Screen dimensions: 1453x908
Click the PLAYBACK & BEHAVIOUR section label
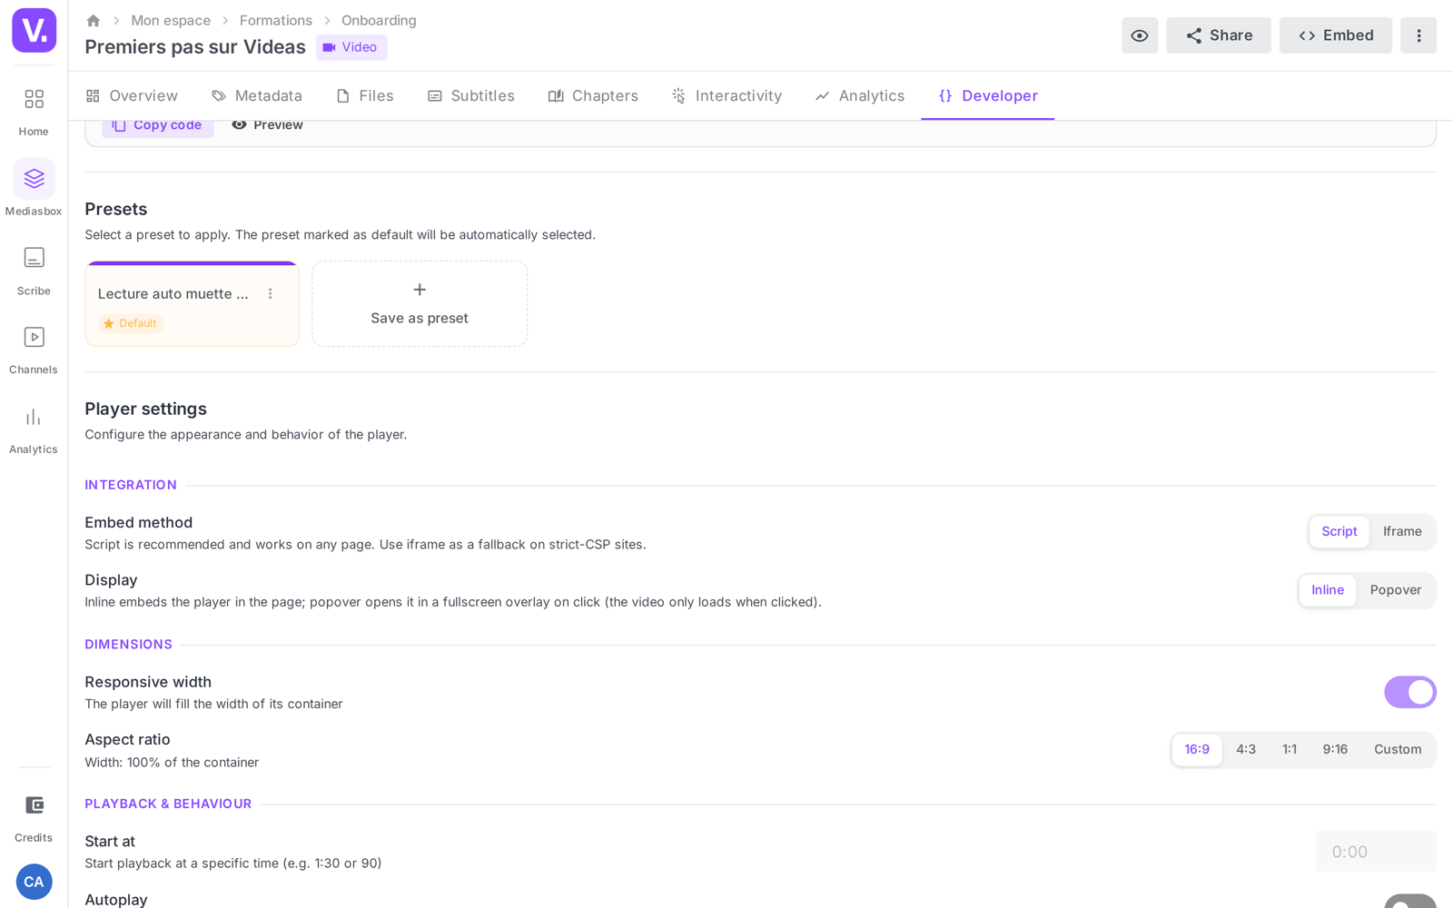tap(168, 804)
